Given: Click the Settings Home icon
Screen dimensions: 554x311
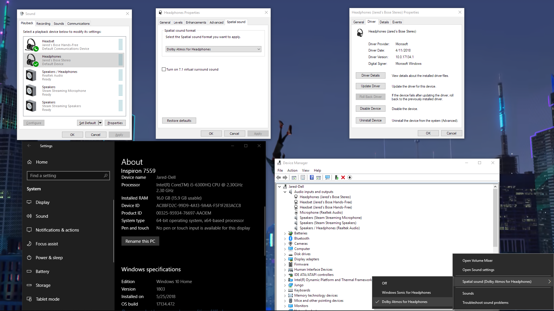Looking at the screenshot, I should click(29, 162).
